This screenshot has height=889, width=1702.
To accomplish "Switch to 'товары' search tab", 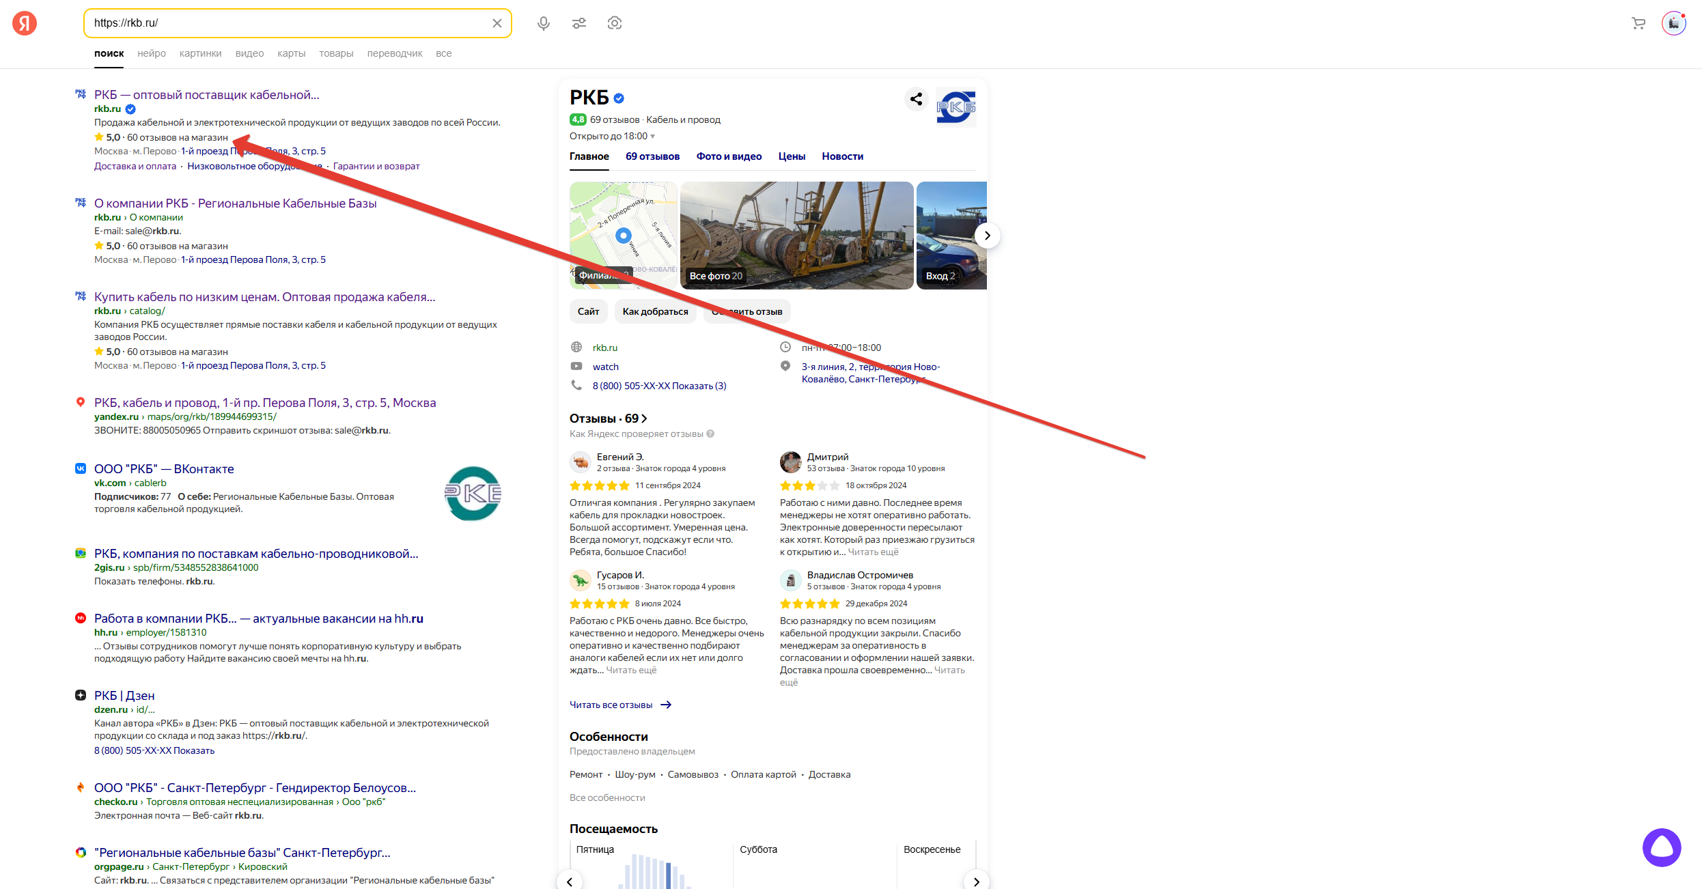I will (336, 53).
